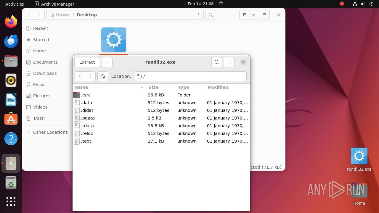This screenshot has height=213, width=379.
Task: Select the executable icon in Files window
Action: 114,40
